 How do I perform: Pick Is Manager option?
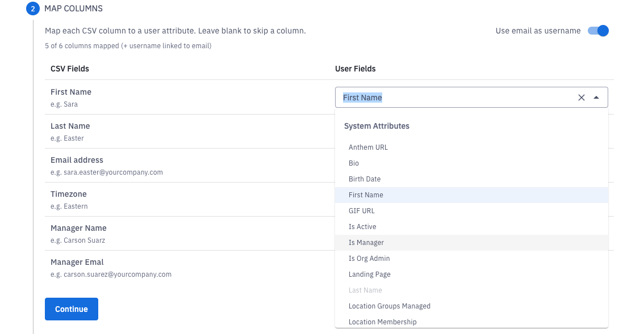coord(471,243)
